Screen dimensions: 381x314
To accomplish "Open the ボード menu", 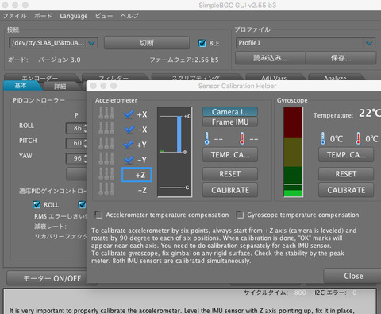I will click(x=43, y=16).
